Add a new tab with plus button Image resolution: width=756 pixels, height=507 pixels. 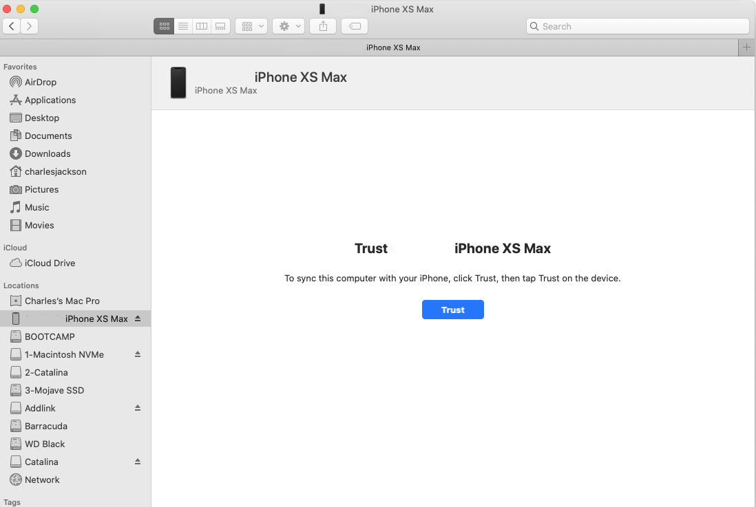pos(746,47)
